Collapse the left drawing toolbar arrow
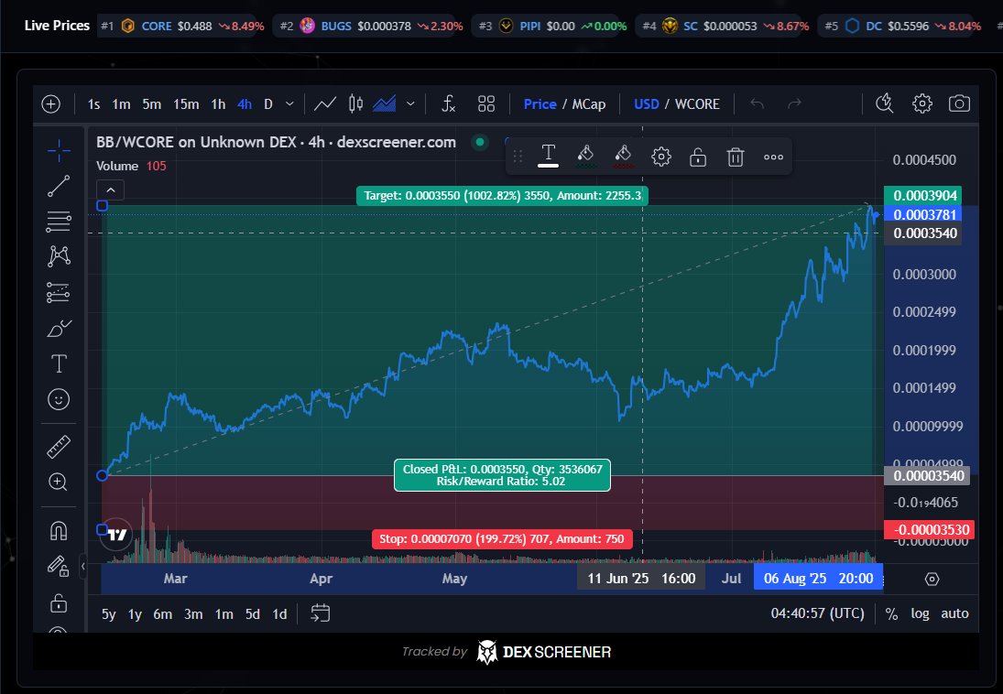The width and height of the screenshot is (1003, 694). [82, 566]
